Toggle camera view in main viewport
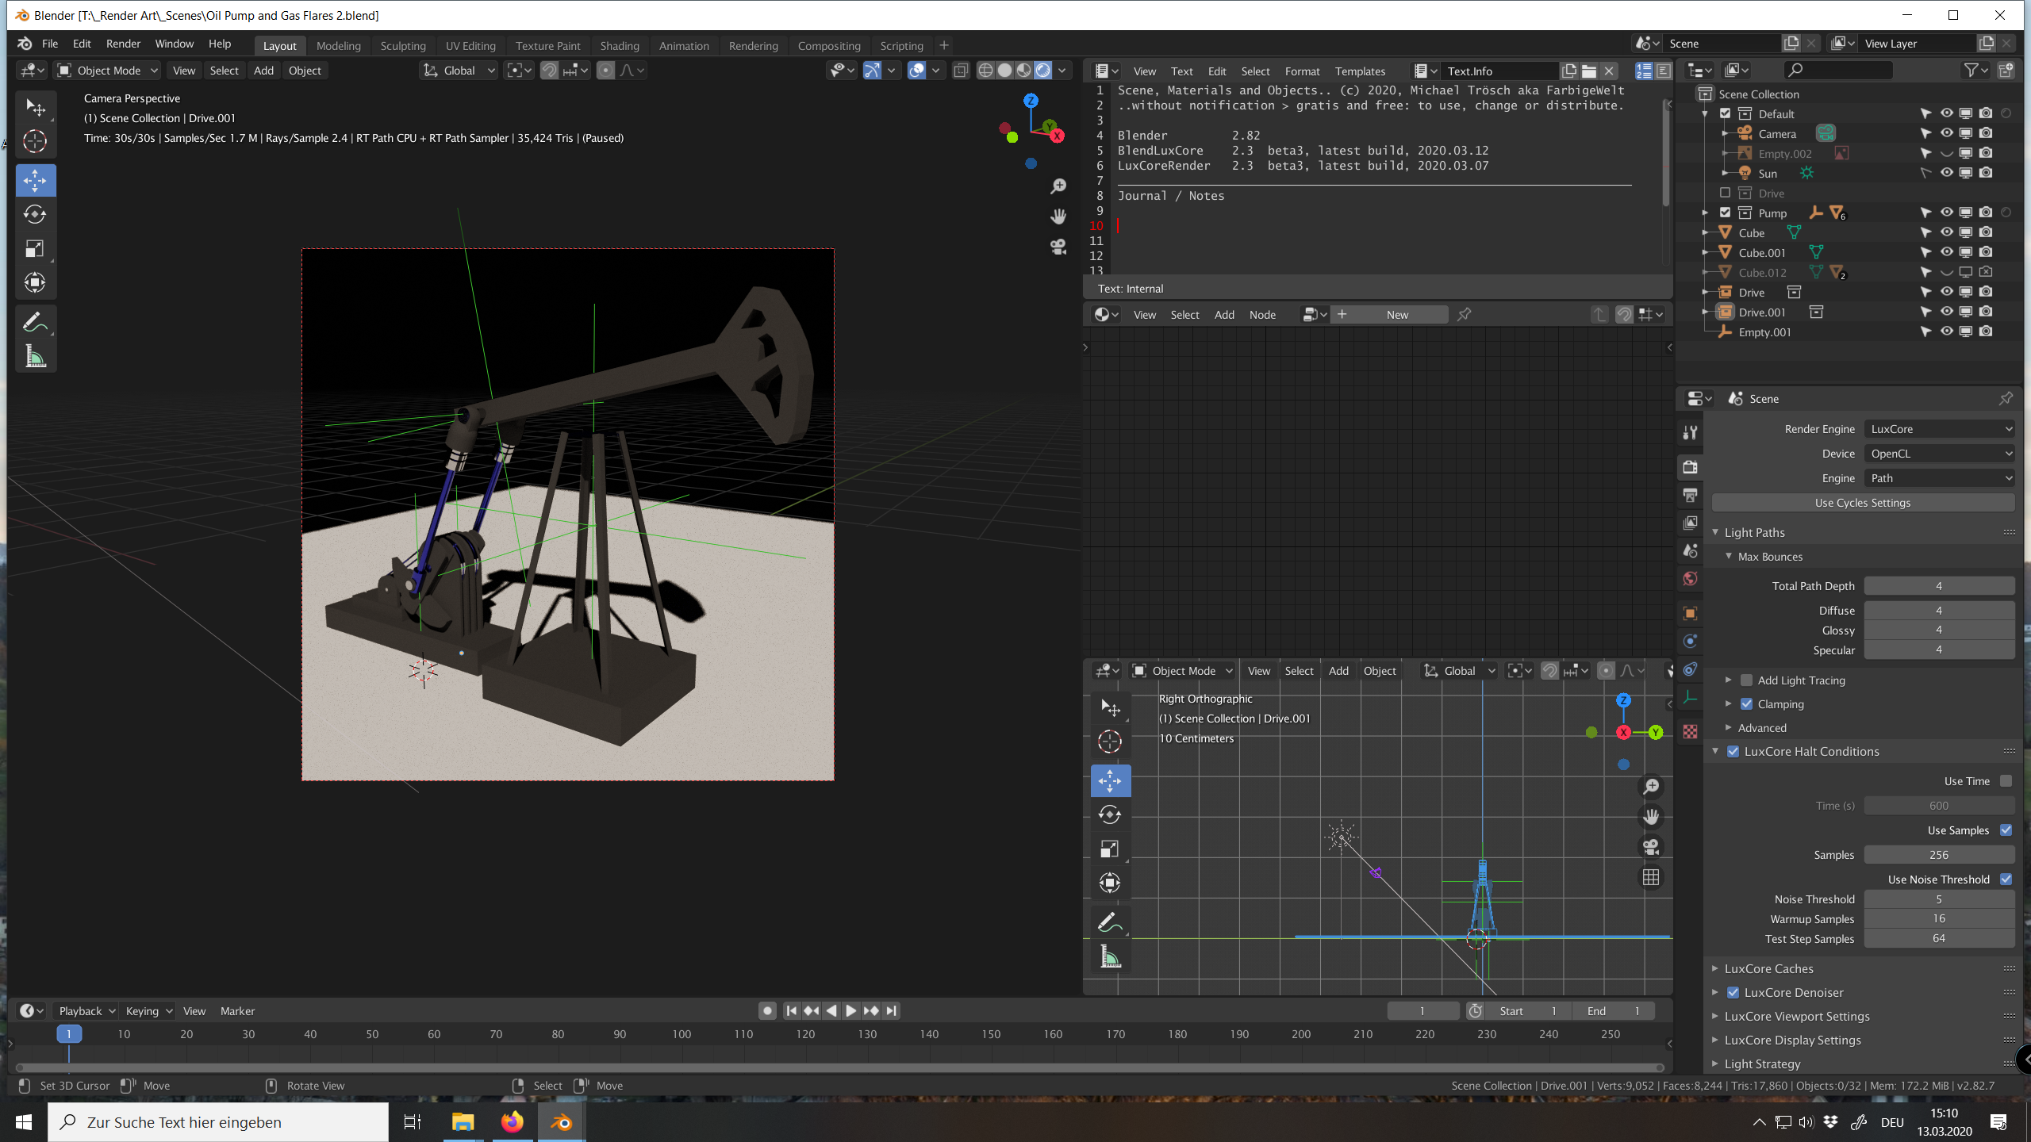 pyautogui.click(x=1058, y=247)
